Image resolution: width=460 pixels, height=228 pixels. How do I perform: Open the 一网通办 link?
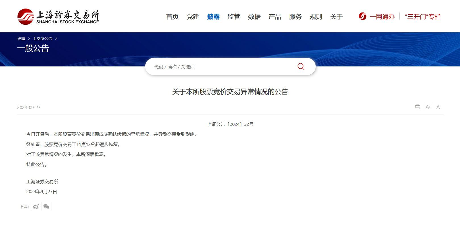pyautogui.click(x=382, y=17)
